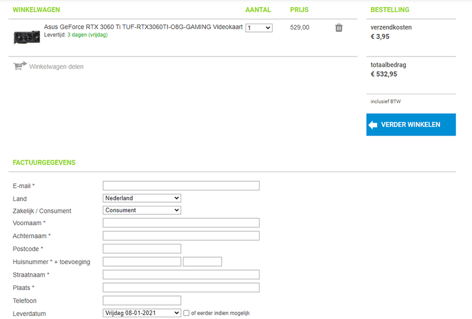Screen dimensions: 472x319
Task: Click the price 529,00
Action: (300, 27)
